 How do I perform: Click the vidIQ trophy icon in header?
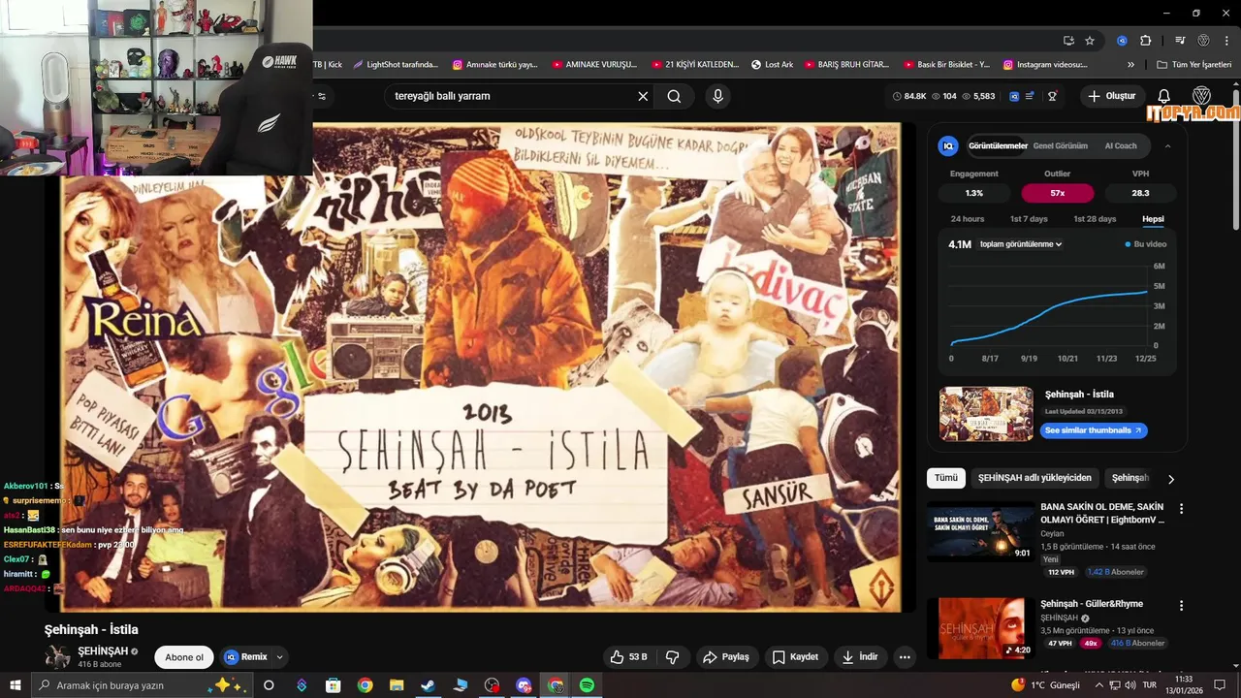(1052, 96)
